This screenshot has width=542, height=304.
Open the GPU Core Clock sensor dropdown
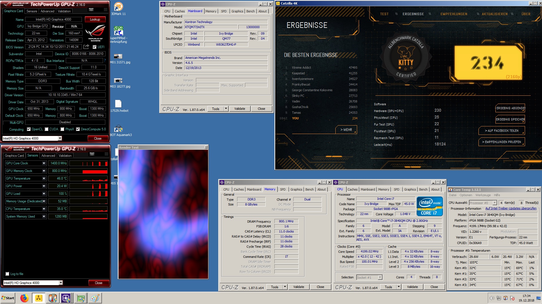44,163
